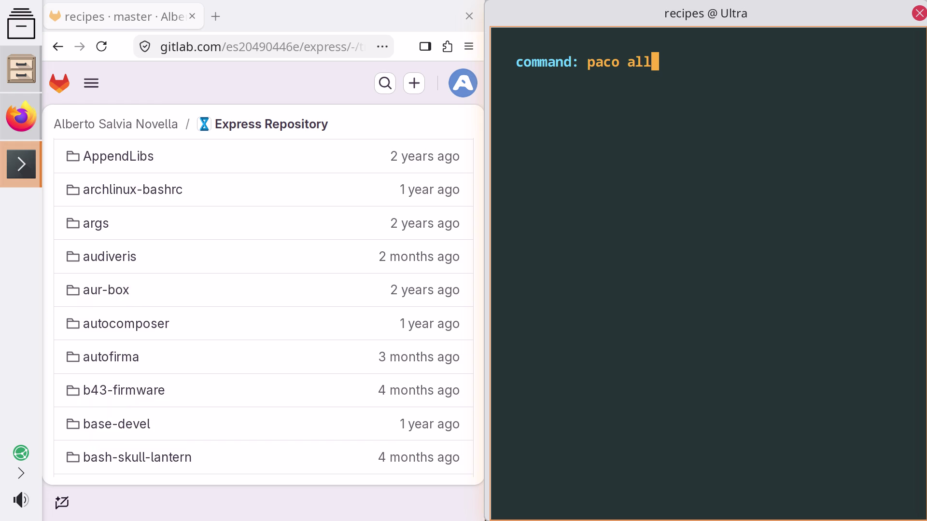
Task: Close the recipes master tab
Action: tap(192, 16)
